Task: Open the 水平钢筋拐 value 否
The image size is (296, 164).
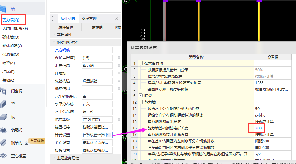Action: (97, 96)
